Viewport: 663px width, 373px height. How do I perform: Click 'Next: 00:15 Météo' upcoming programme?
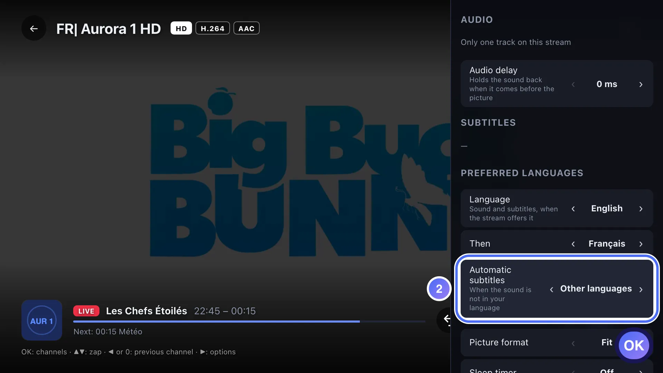(108, 332)
